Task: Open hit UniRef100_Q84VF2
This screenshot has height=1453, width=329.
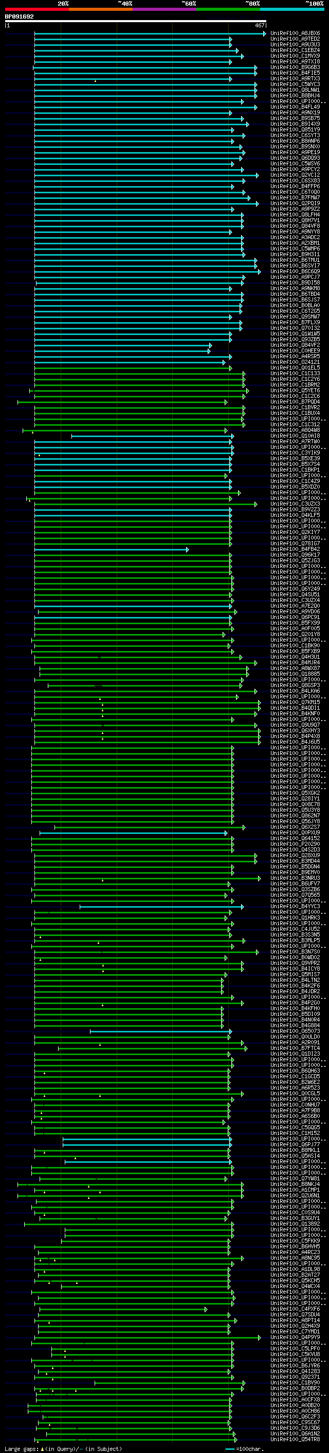Action: click(x=295, y=345)
